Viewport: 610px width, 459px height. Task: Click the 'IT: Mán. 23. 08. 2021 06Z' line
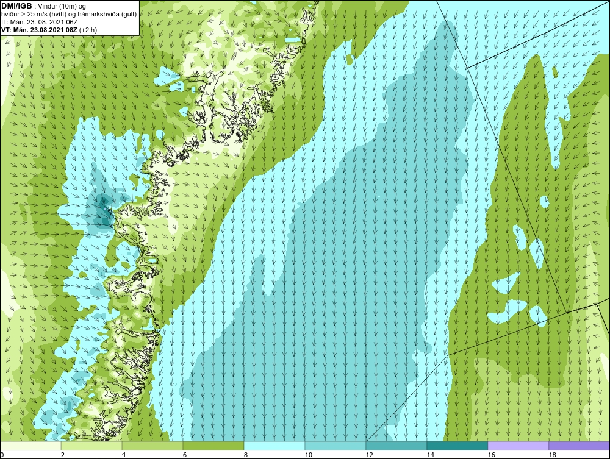pyautogui.click(x=39, y=22)
